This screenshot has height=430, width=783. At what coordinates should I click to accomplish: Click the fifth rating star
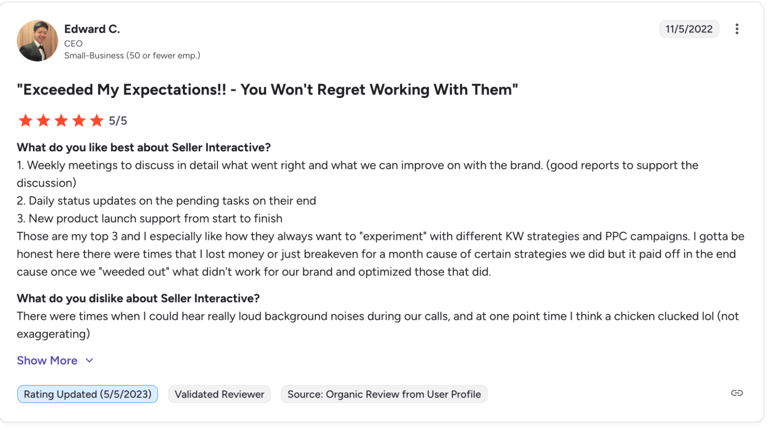click(x=97, y=121)
